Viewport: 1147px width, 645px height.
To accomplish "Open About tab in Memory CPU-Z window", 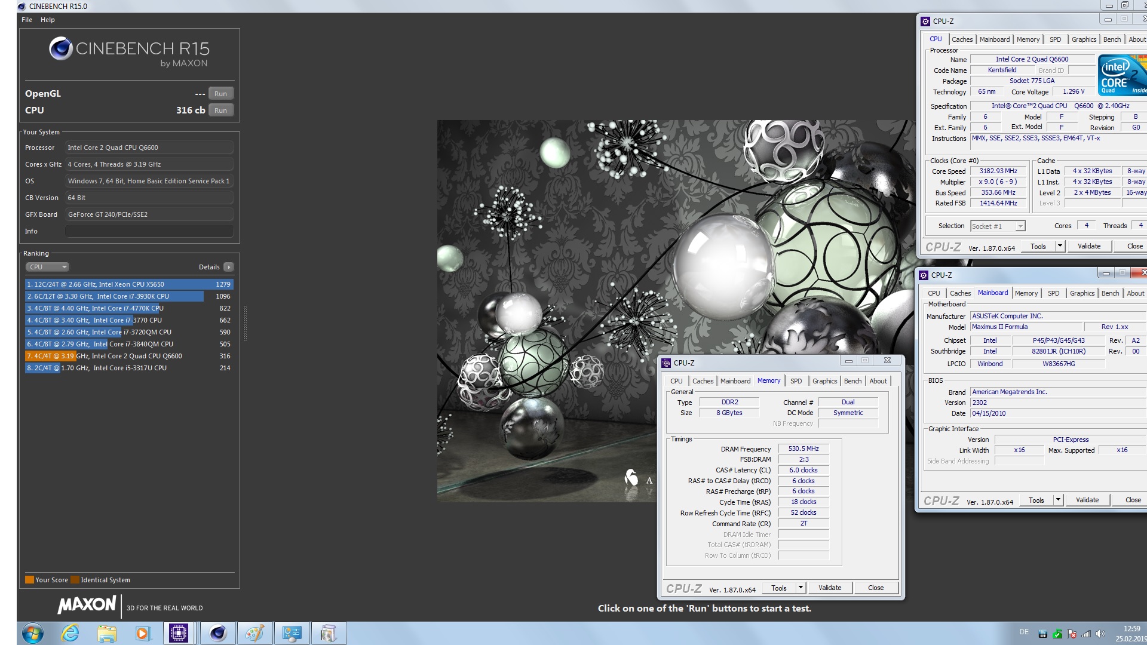I will tap(878, 381).
